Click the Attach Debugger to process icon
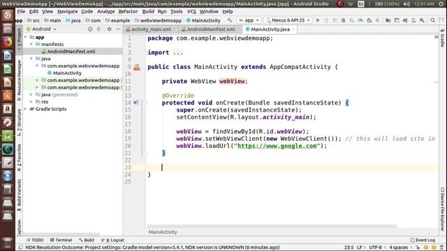Image resolution: width=447 pixels, height=251 pixels. pyautogui.click(x=369, y=20)
